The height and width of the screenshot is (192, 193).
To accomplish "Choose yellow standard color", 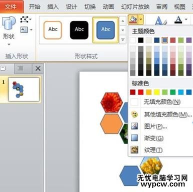I will pos(157,92).
